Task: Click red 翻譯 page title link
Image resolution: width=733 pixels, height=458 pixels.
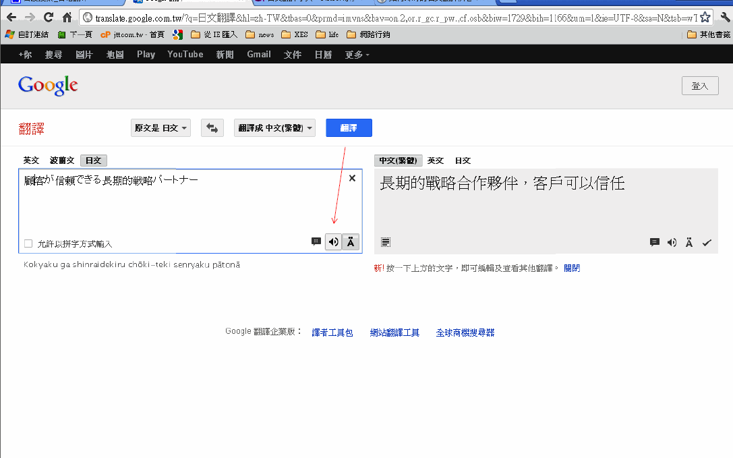Action: (x=31, y=129)
